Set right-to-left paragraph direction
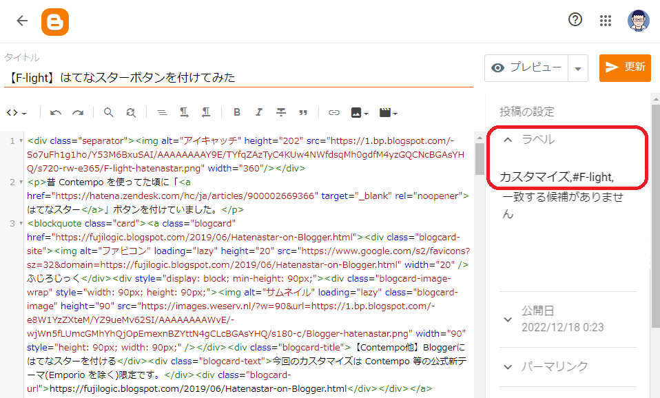Viewport: 660px width, 398px height. click(x=206, y=112)
